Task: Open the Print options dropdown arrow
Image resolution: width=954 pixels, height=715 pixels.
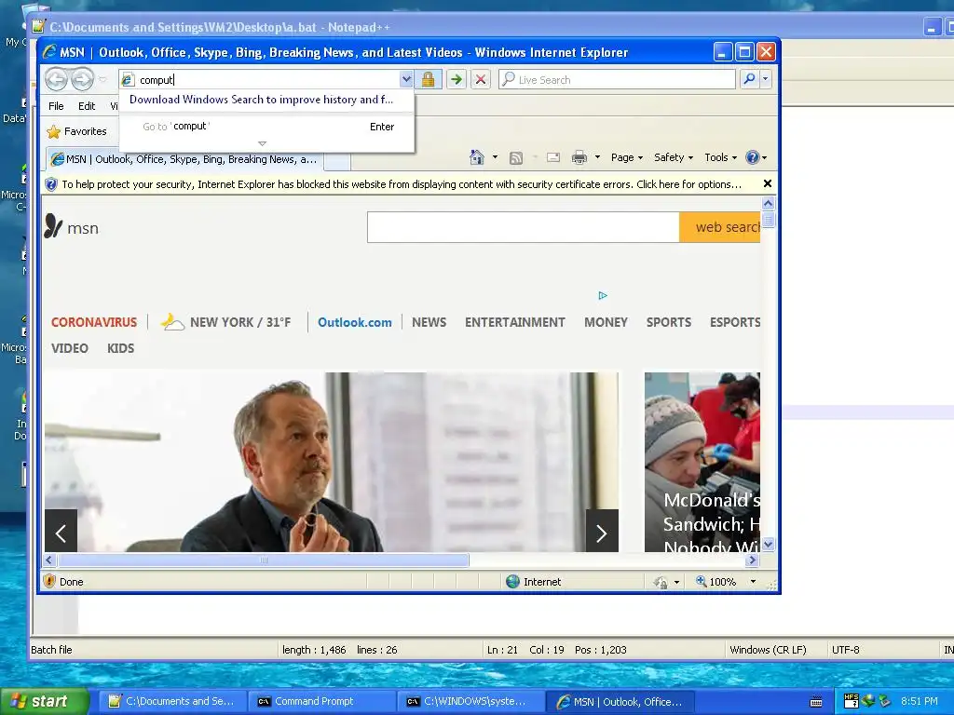Action: (597, 157)
